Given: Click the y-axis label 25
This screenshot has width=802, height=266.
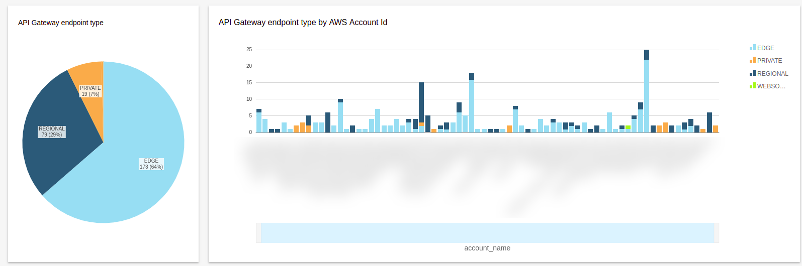Looking at the screenshot, I should (x=249, y=49).
